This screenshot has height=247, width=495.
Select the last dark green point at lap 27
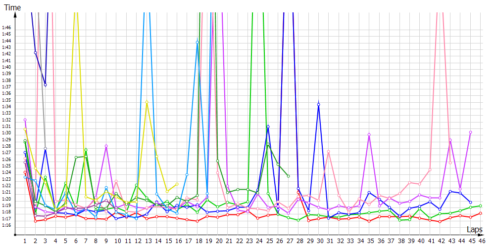(288, 176)
